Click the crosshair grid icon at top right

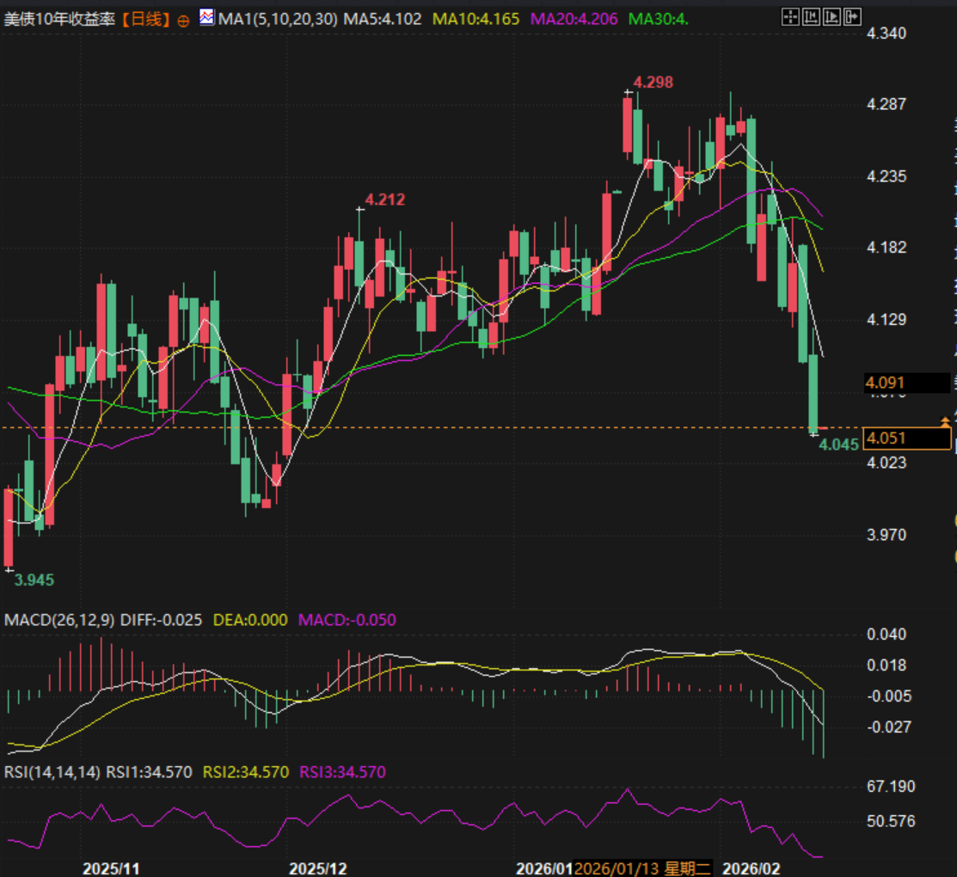coord(789,16)
